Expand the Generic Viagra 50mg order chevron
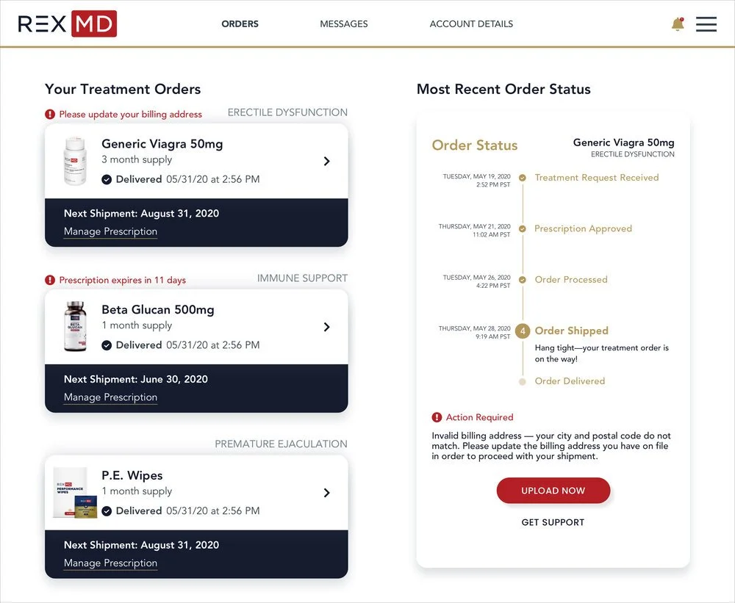Viewport: 735px width, 603px height. coord(327,161)
